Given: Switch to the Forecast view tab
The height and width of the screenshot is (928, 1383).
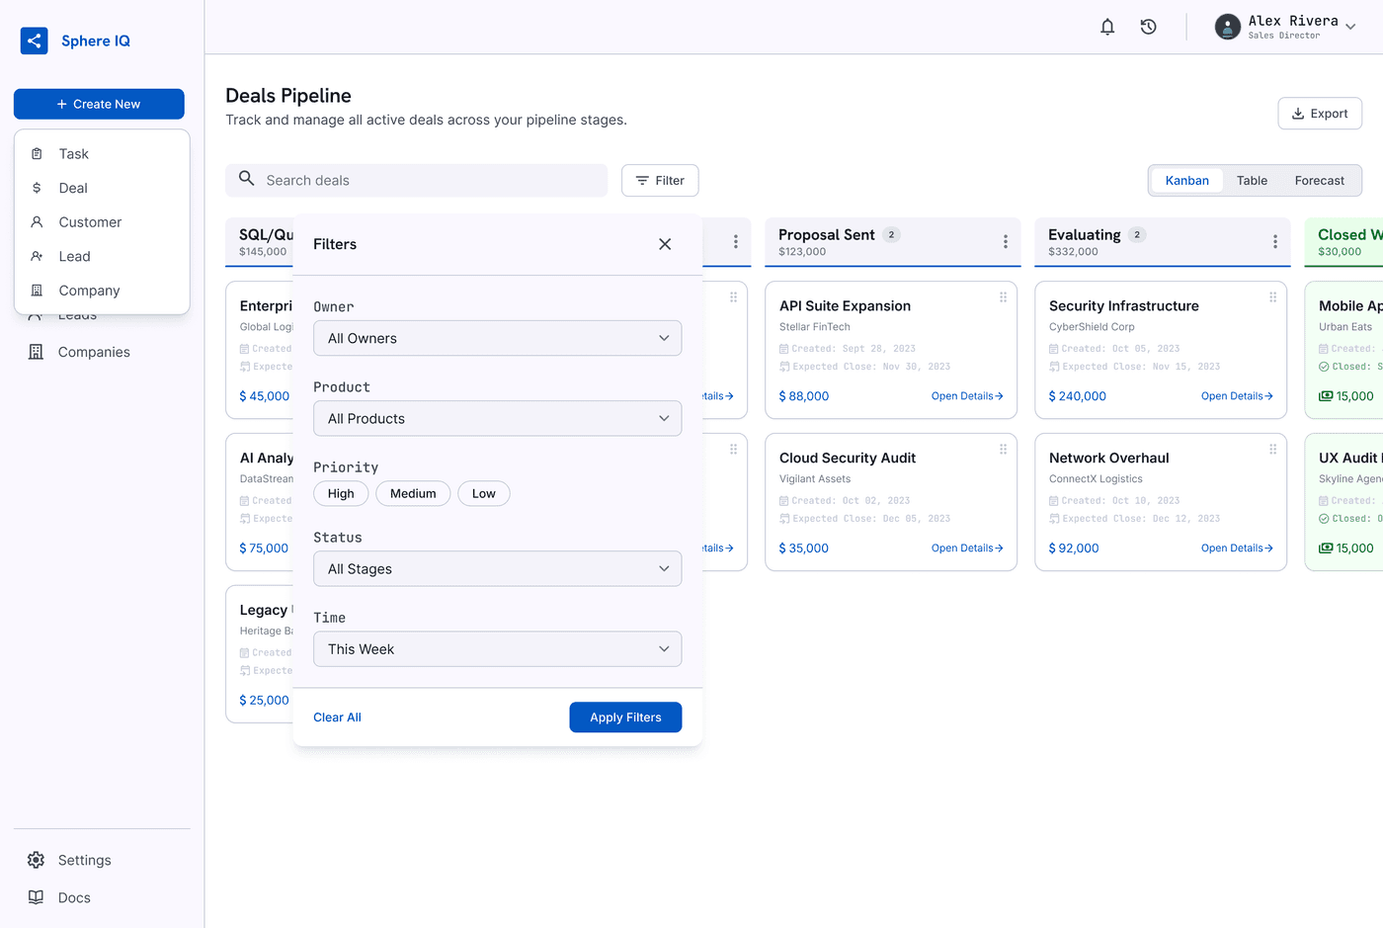Looking at the screenshot, I should [x=1319, y=181].
